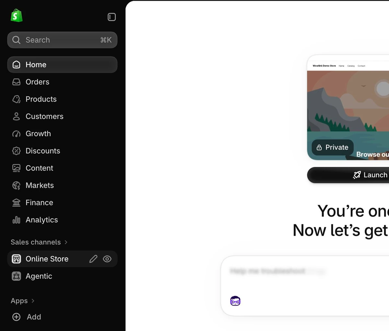389x331 pixels.
Task: Open Online Store channel
Action: click(47, 259)
